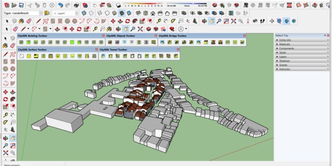Viewport: 332px width, 166px height.
Task: Select the Eraser tool in the left toolbar
Action: (x=13, y=46)
